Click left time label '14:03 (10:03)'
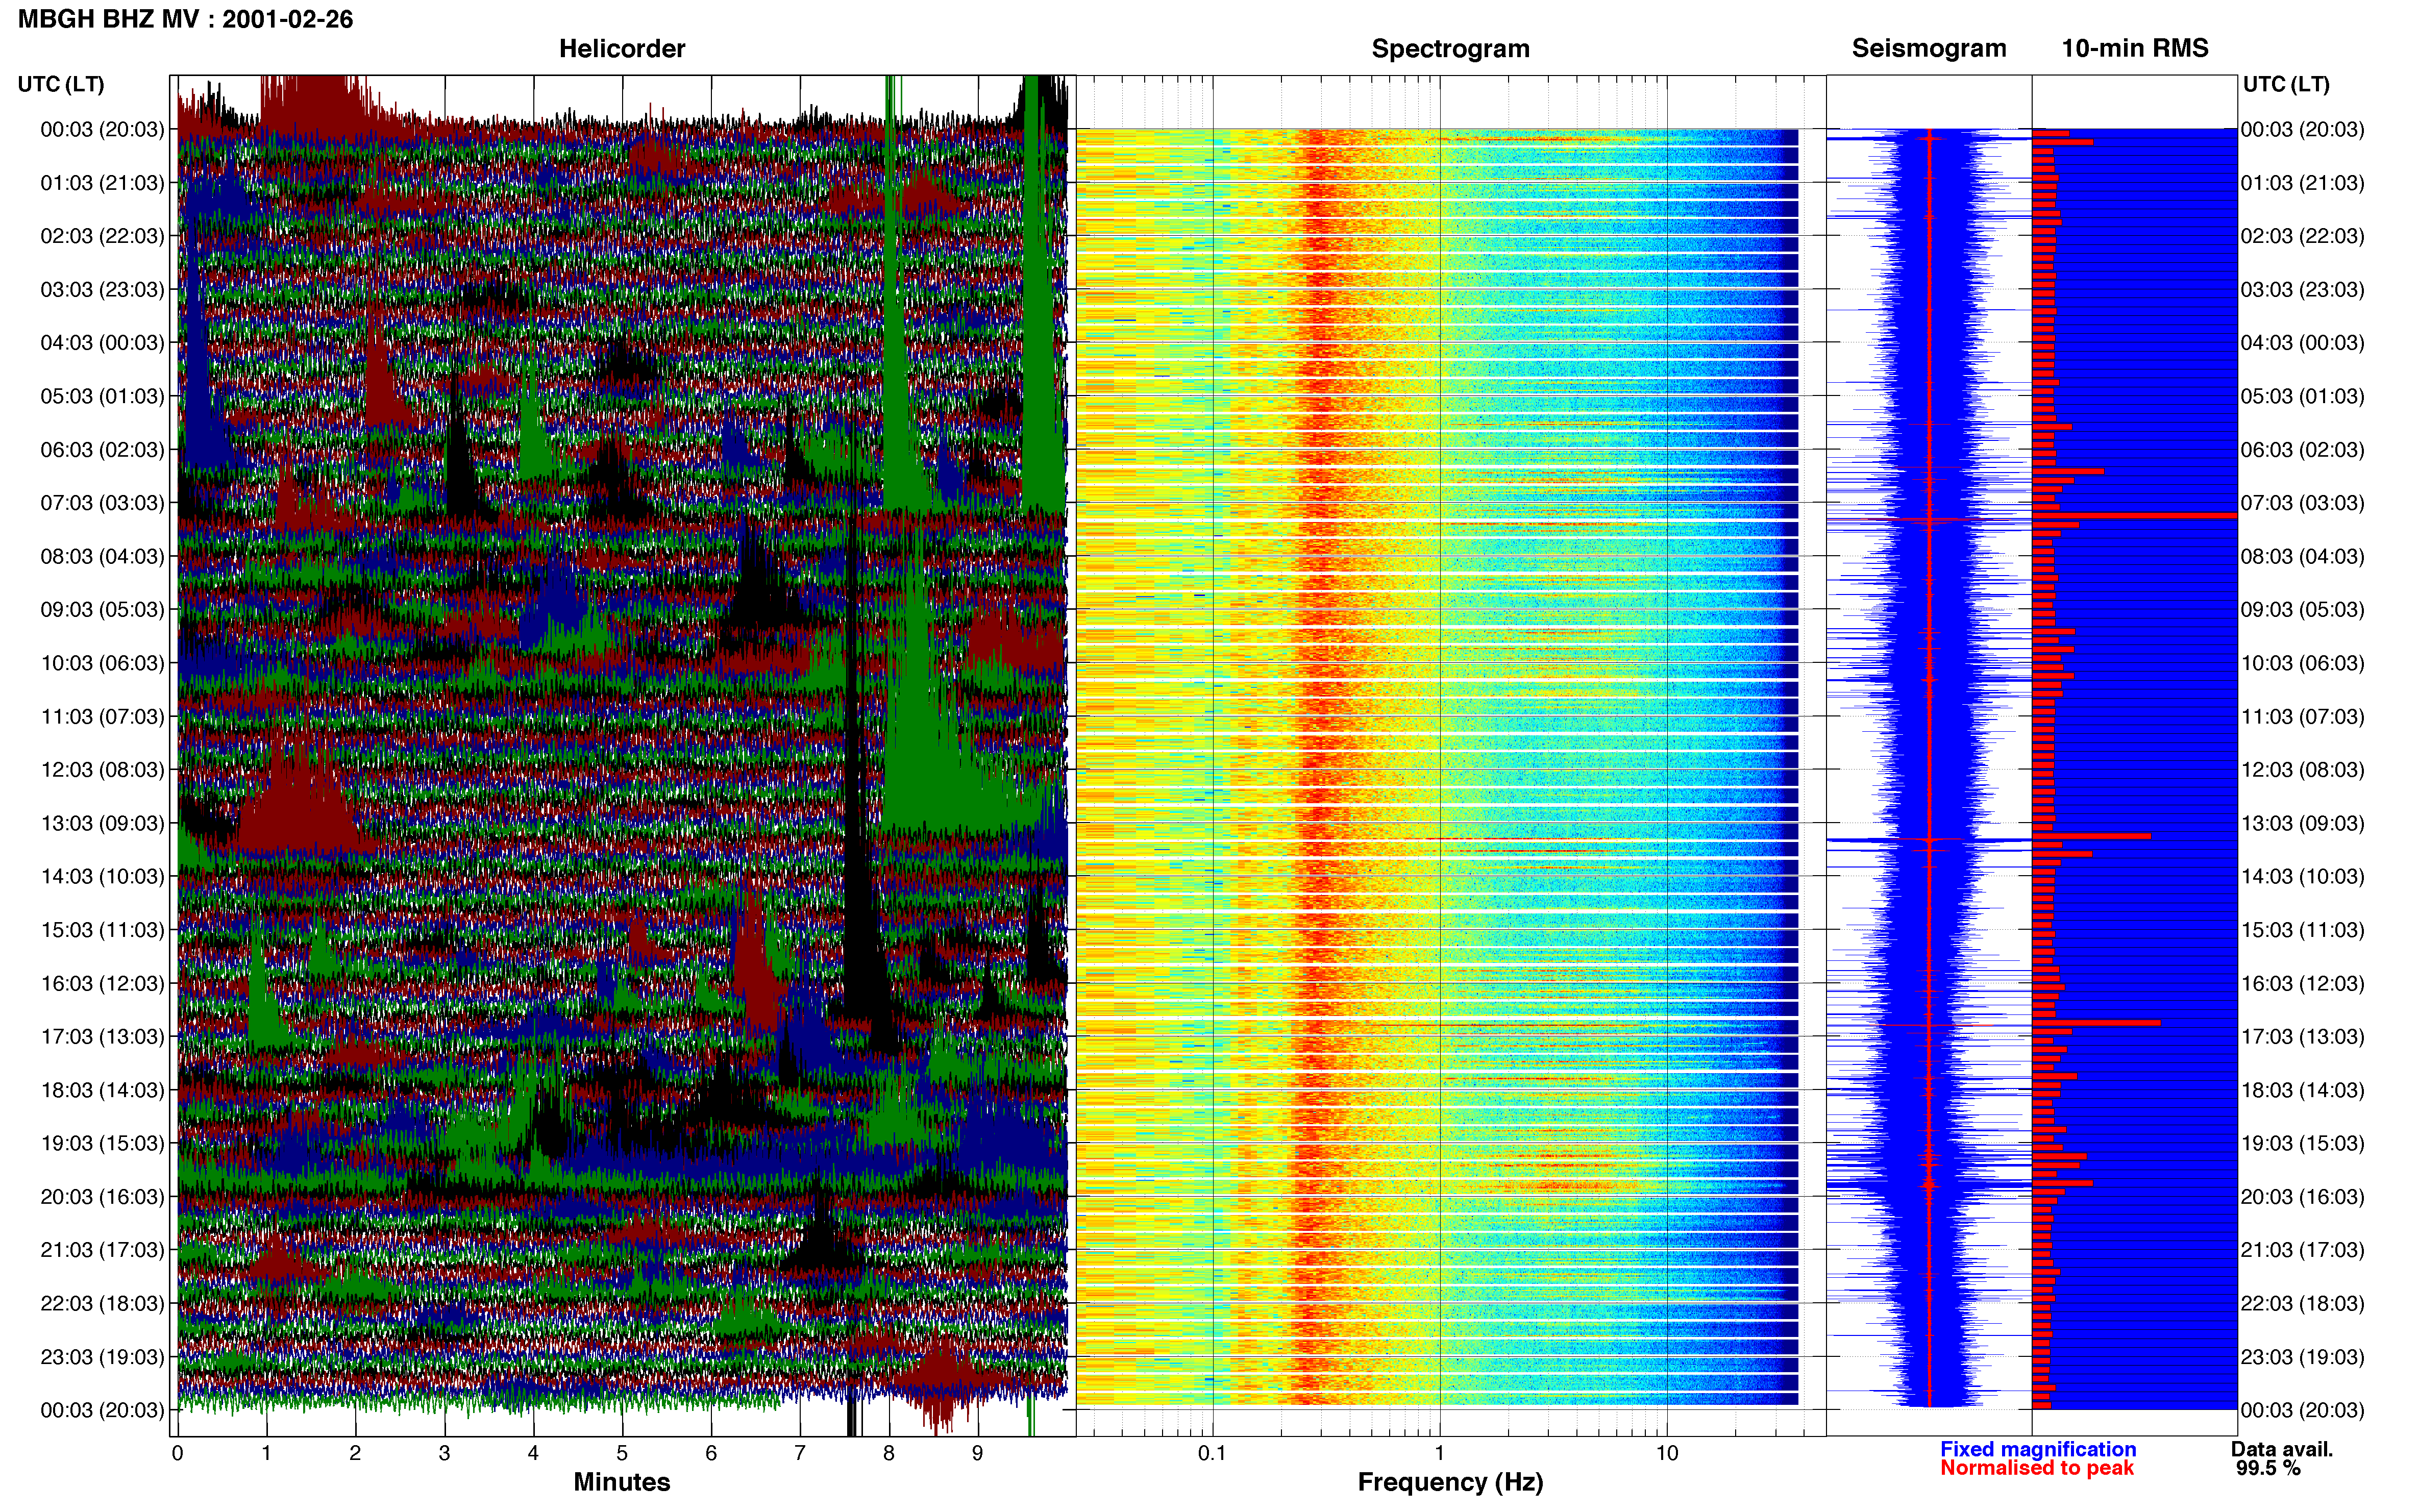 click(102, 876)
